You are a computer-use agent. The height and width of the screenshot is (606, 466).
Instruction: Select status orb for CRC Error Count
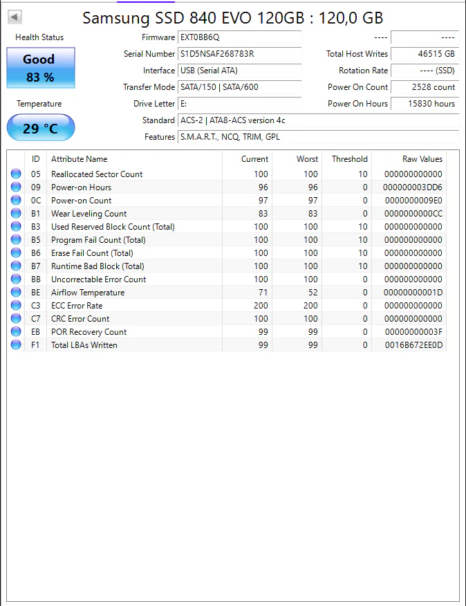click(x=16, y=318)
